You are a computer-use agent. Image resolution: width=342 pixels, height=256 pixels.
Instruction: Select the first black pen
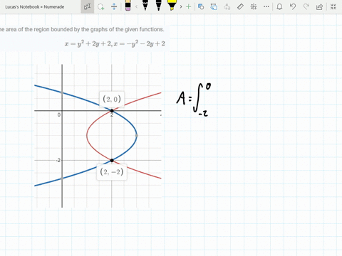tap(145, 5)
